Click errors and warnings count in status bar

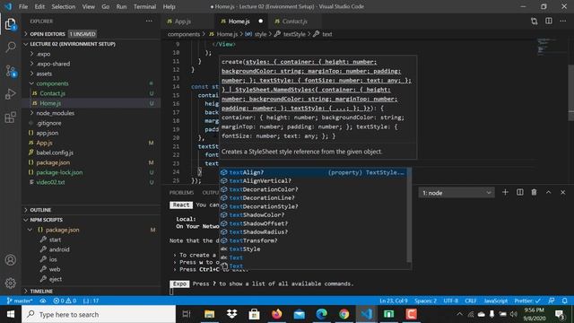point(65,301)
